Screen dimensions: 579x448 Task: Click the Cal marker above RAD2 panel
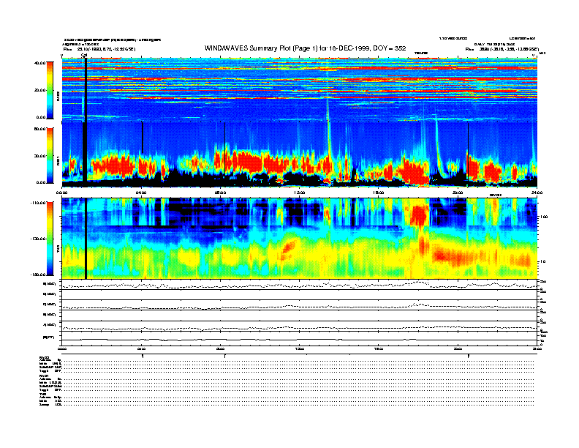(84, 56)
